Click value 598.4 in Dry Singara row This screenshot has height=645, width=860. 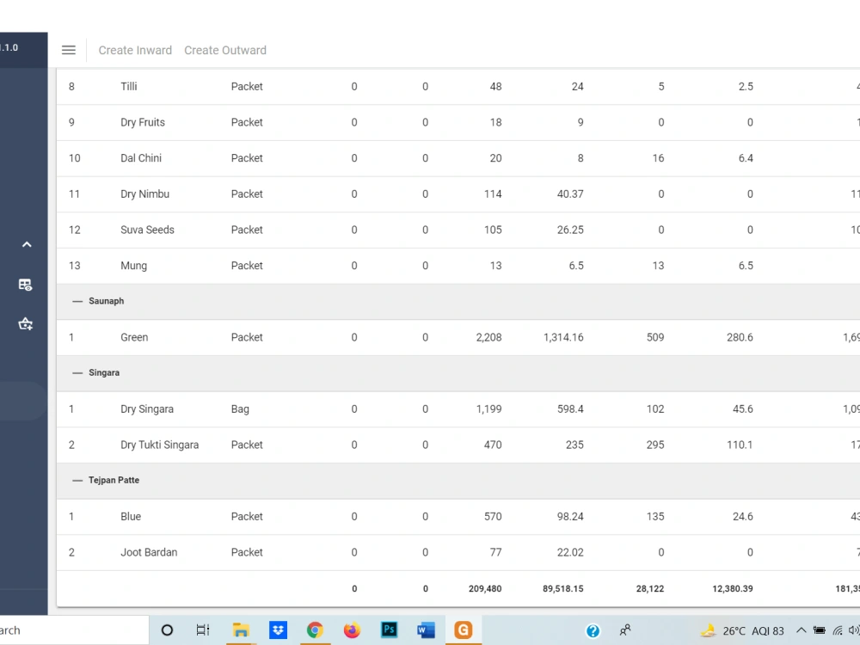click(570, 409)
